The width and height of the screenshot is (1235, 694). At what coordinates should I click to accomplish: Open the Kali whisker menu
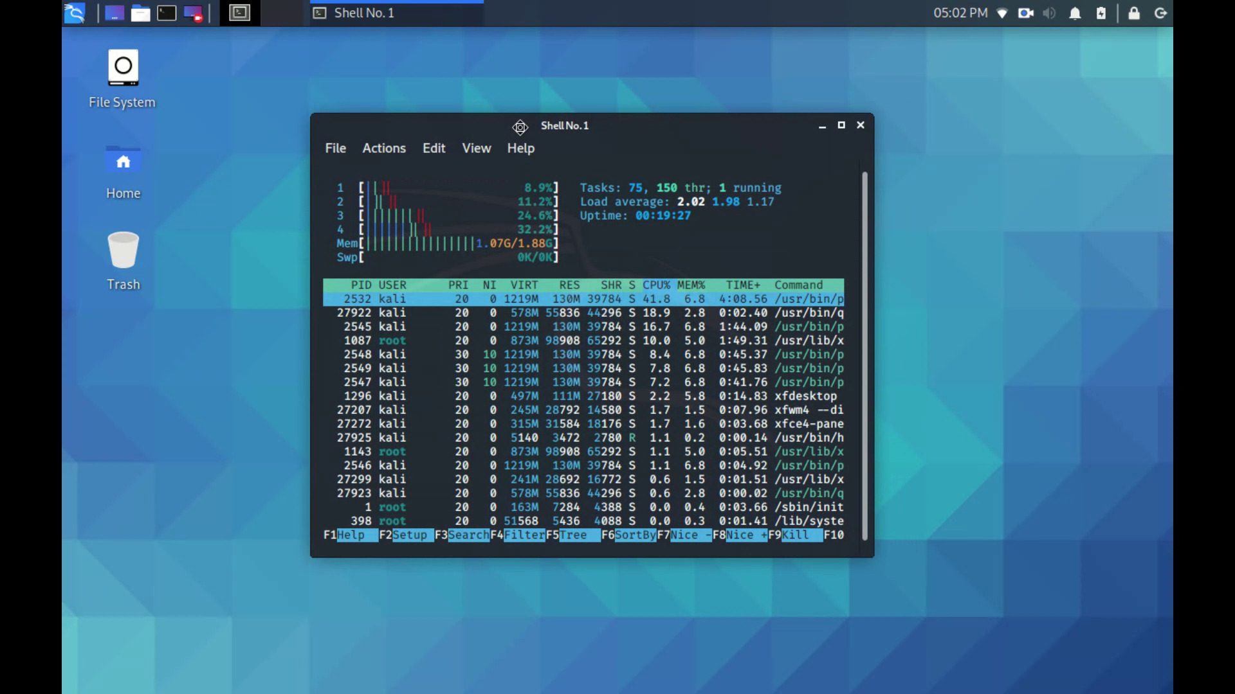click(74, 13)
